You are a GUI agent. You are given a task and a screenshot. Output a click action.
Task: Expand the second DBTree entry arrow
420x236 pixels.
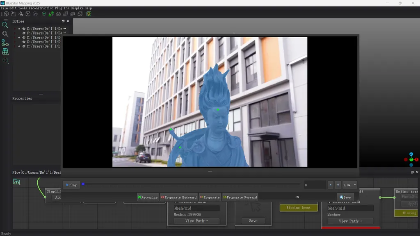click(15, 33)
